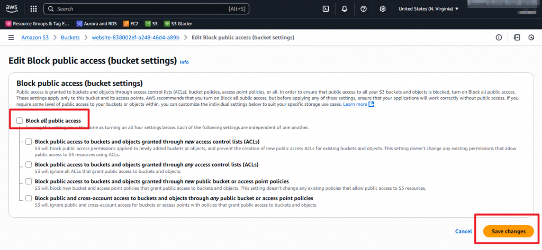Open the AWS console home logo
Image resolution: width=542 pixels, height=250 pixels.
pos(12,8)
